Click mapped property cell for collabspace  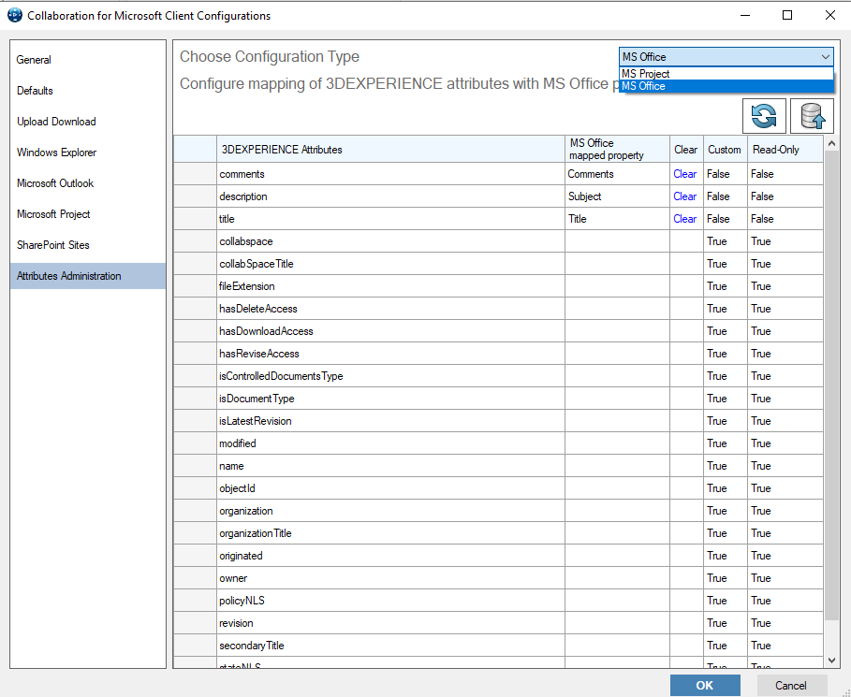click(617, 241)
